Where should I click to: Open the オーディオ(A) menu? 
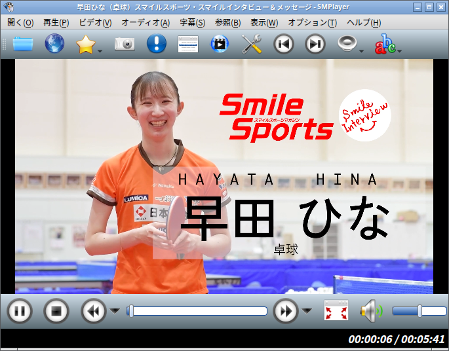pyautogui.click(x=146, y=22)
